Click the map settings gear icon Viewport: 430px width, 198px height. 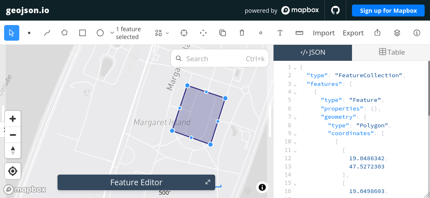[248, 190]
